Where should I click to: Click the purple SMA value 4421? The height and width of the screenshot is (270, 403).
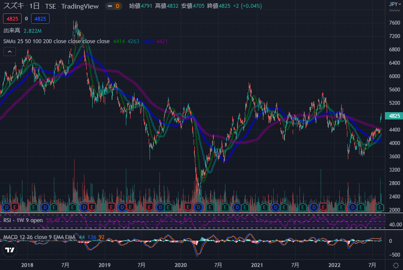pos(162,41)
